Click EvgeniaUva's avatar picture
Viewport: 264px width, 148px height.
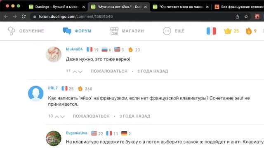point(54,139)
